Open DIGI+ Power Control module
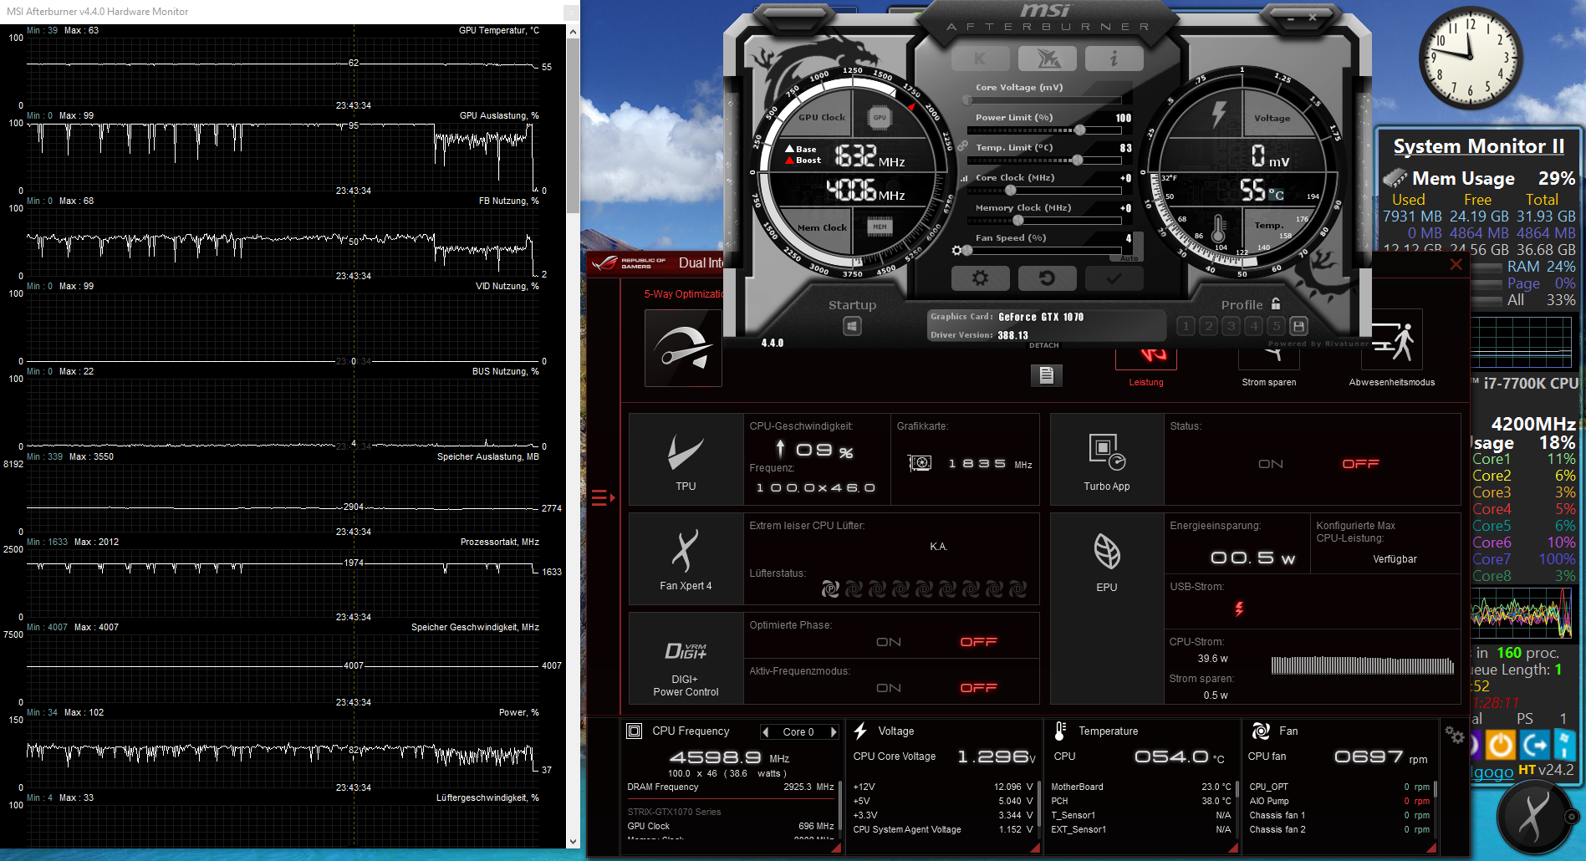 click(686, 659)
